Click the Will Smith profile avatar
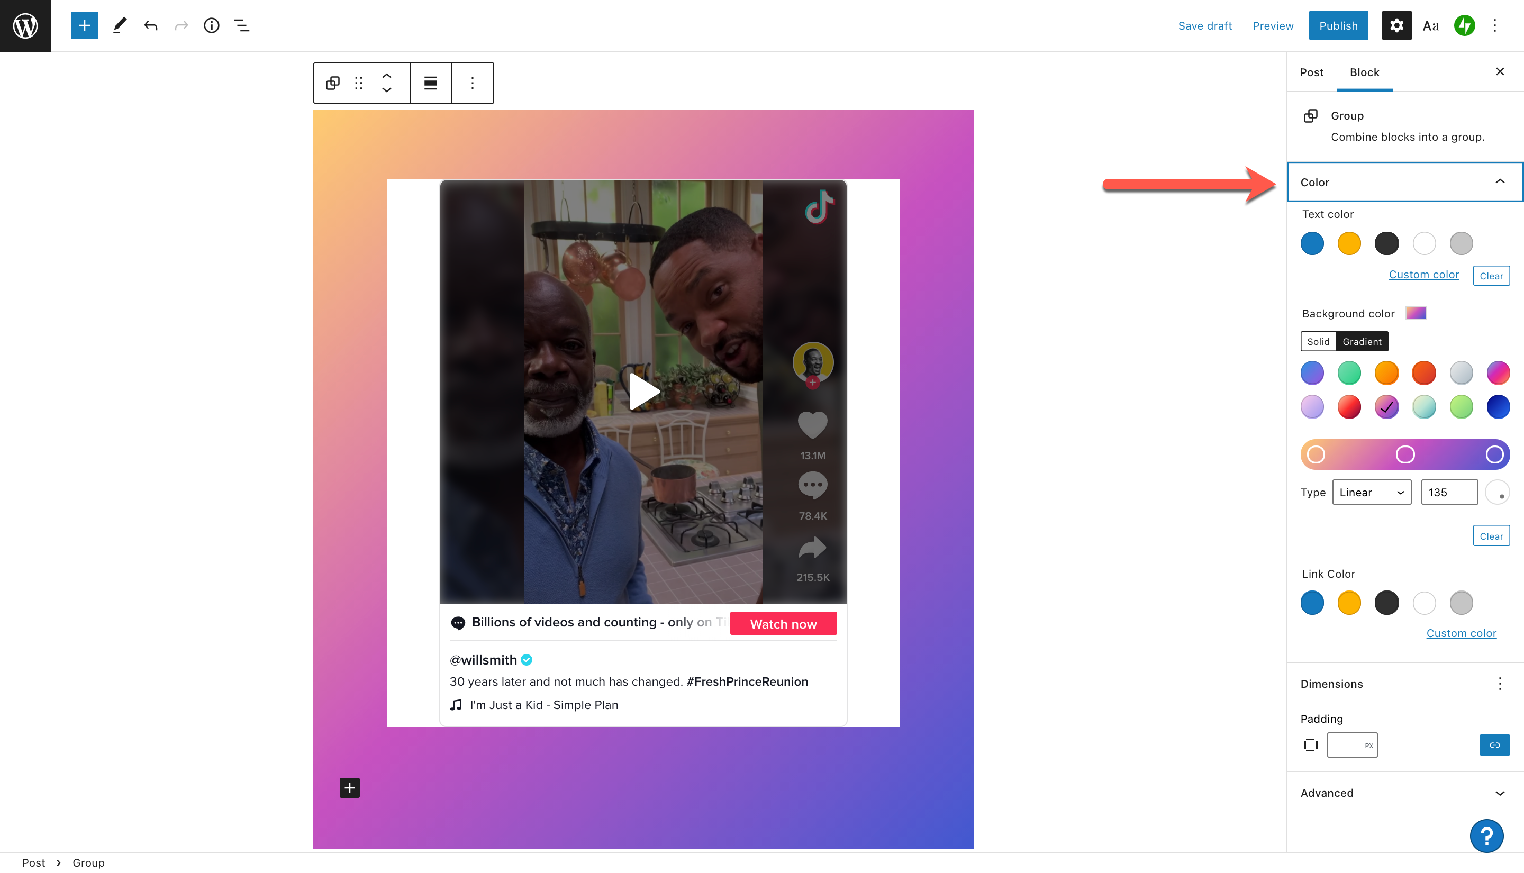This screenshot has width=1524, height=873. click(812, 363)
